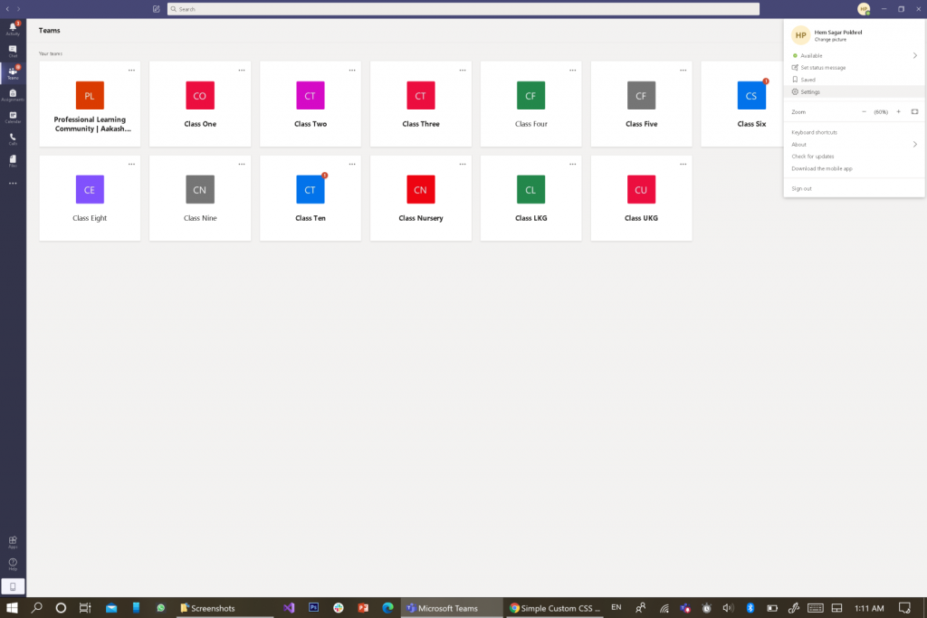This screenshot has width=927, height=618.
Task: Go to Assignments in the sidebar
Action: pos(13,95)
